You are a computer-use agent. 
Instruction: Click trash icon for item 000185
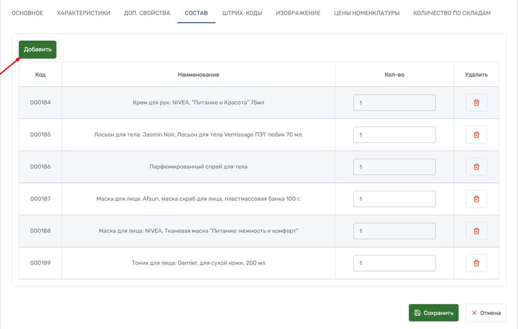pos(476,135)
